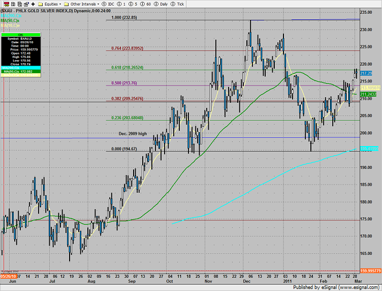Click the Other Intervals folder icon
Image resolution: width=382 pixels, height=291 pixels.
click(x=66, y=4)
